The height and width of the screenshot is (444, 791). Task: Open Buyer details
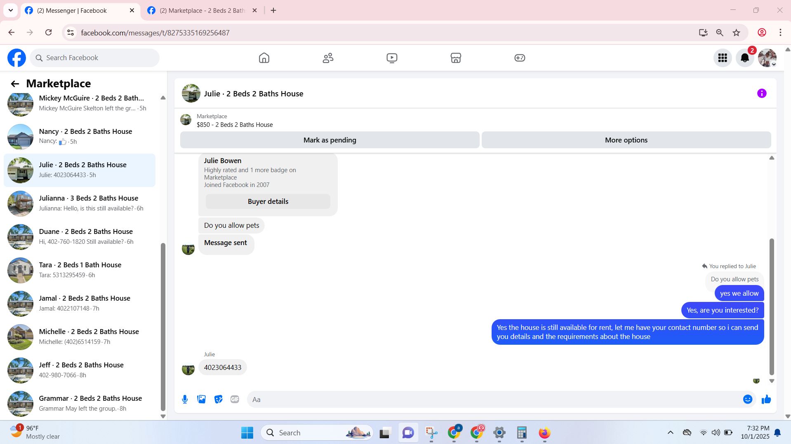(268, 201)
